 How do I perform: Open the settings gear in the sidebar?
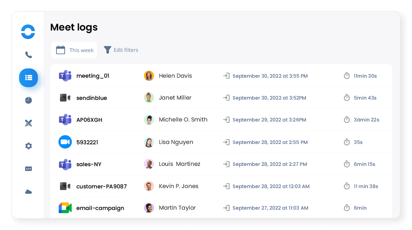pos(28,146)
